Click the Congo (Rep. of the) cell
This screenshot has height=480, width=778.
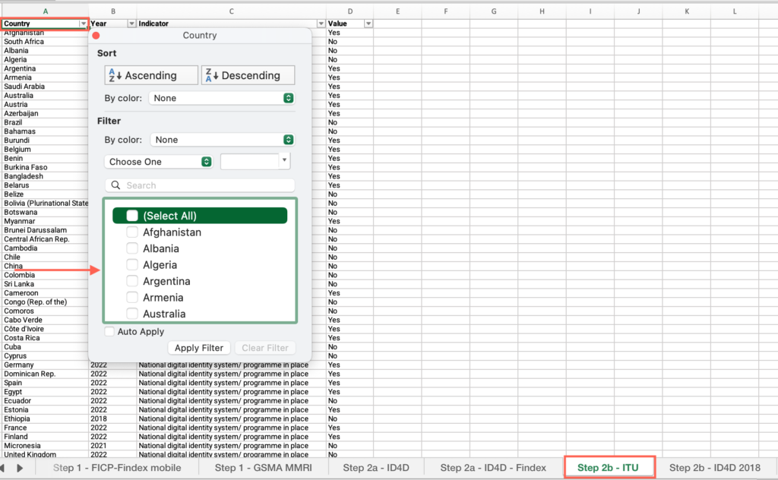coord(45,302)
